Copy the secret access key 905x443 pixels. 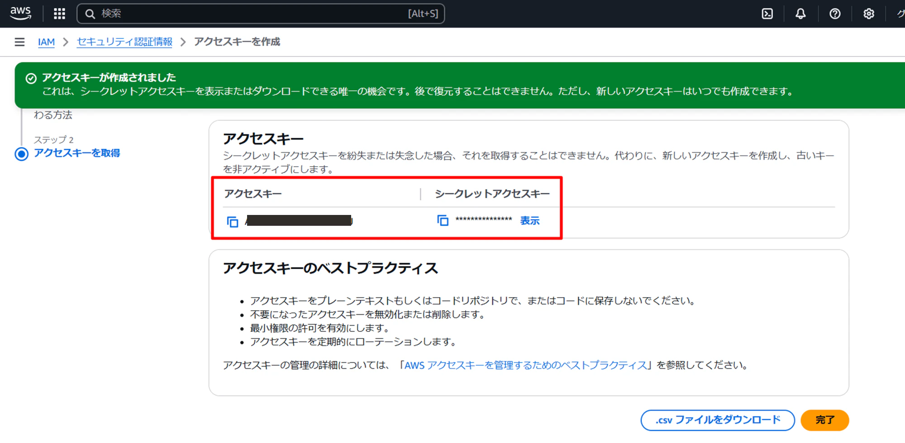443,220
